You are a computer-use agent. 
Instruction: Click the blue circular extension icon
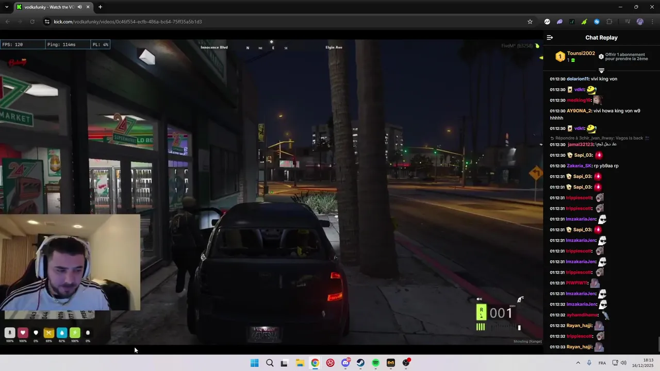[x=597, y=22]
